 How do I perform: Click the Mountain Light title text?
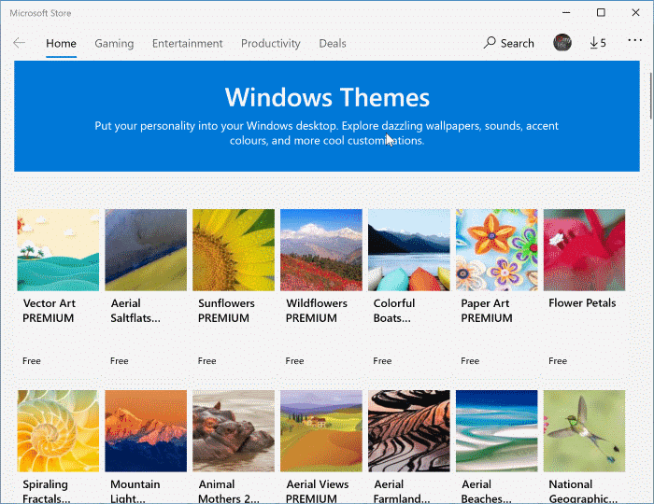[x=135, y=491]
